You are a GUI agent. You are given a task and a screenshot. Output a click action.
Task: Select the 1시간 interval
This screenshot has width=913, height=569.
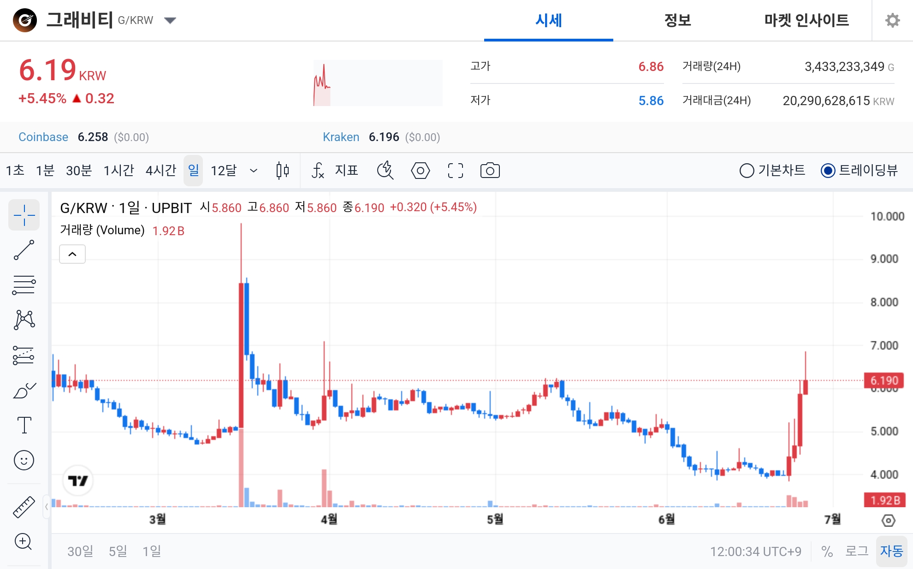pyautogui.click(x=119, y=171)
